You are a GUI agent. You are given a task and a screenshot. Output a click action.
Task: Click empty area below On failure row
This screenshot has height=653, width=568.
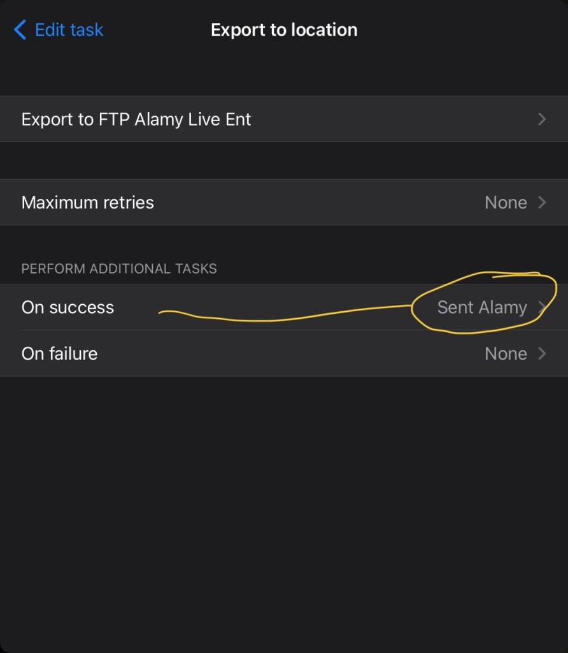click(284, 497)
